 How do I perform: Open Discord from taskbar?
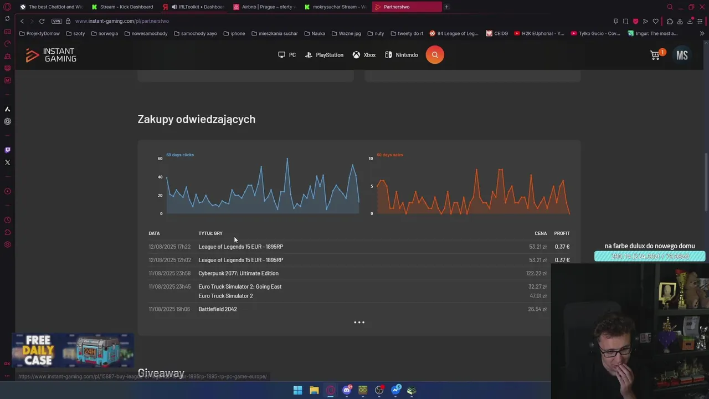347,390
